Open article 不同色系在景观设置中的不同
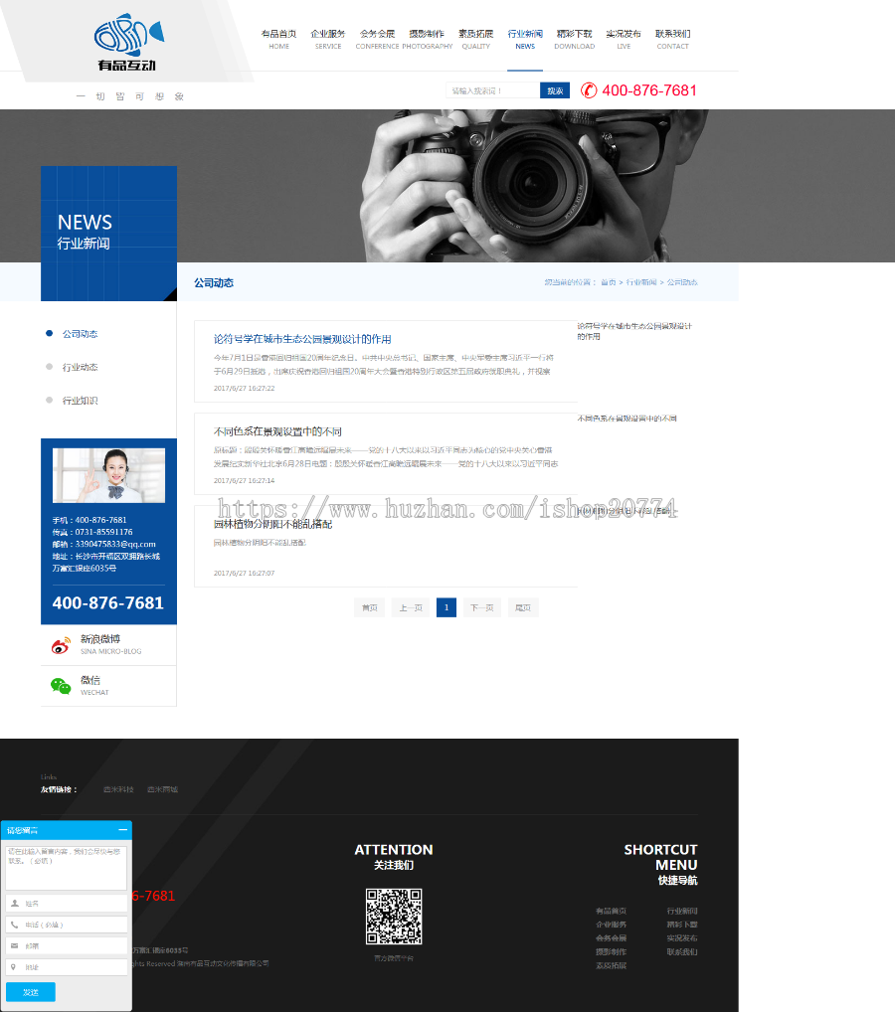Viewport: 895px width, 1012px height. click(x=277, y=431)
